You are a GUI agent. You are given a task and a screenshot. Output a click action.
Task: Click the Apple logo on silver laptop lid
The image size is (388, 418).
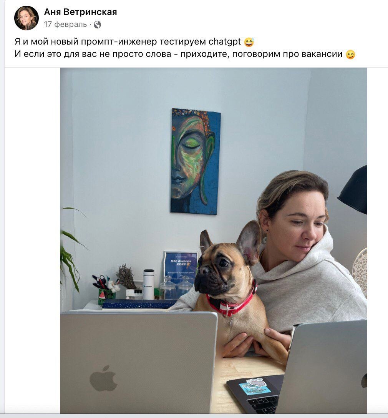(103, 378)
